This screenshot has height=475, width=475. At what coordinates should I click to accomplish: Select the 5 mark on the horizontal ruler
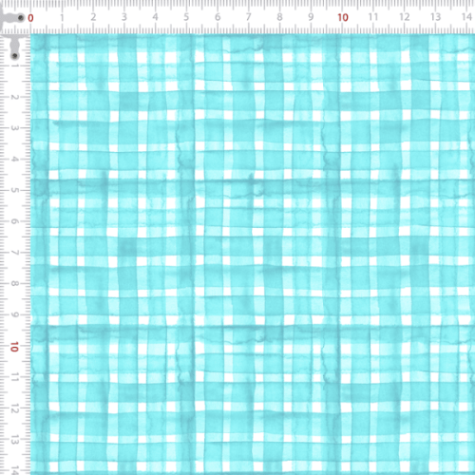click(x=186, y=17)
